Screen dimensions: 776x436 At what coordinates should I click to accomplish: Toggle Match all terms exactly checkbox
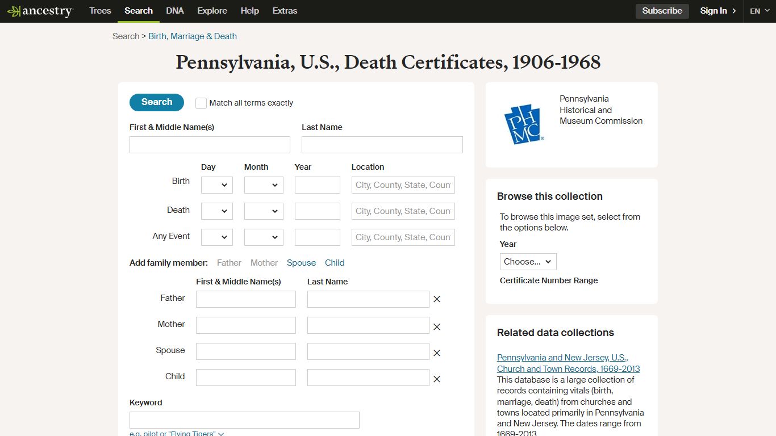201,103
